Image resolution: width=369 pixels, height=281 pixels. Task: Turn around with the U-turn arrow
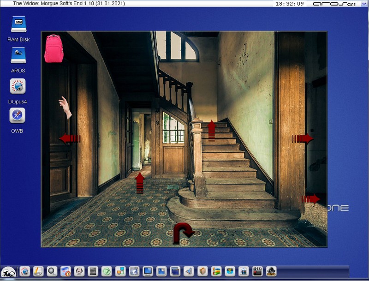183,233
